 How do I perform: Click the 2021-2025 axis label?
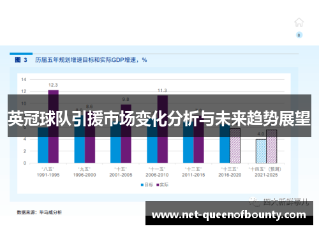tap(266, 175)
